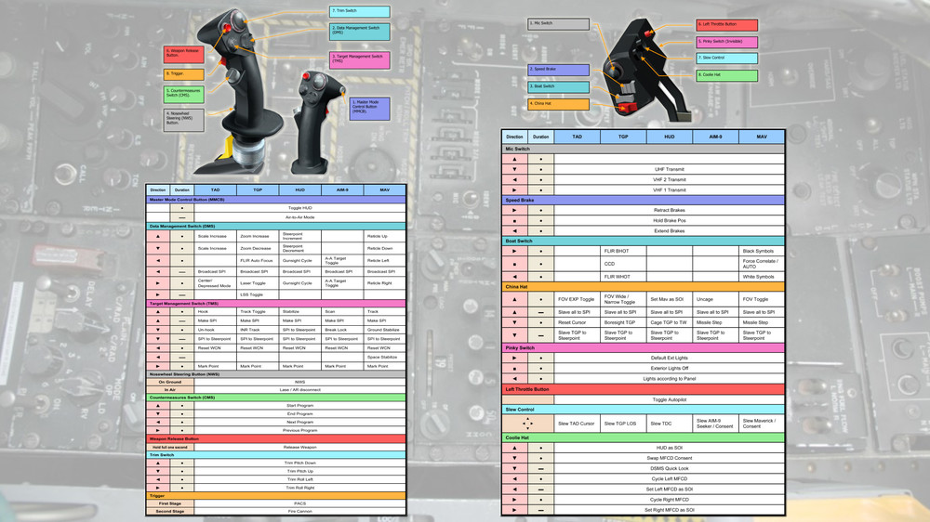930x522 pixels.
Task: Click the '3. Target Management Switch (TMS)' callout label
Action: click(x=359, y=60)
